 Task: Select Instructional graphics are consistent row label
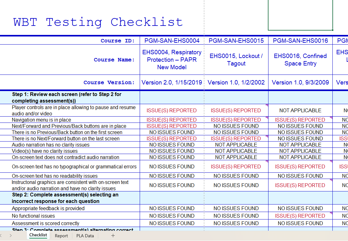(x=70, y=185)
